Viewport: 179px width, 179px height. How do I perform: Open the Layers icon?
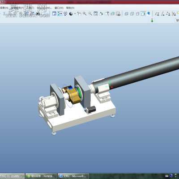[x=113, y=14]
